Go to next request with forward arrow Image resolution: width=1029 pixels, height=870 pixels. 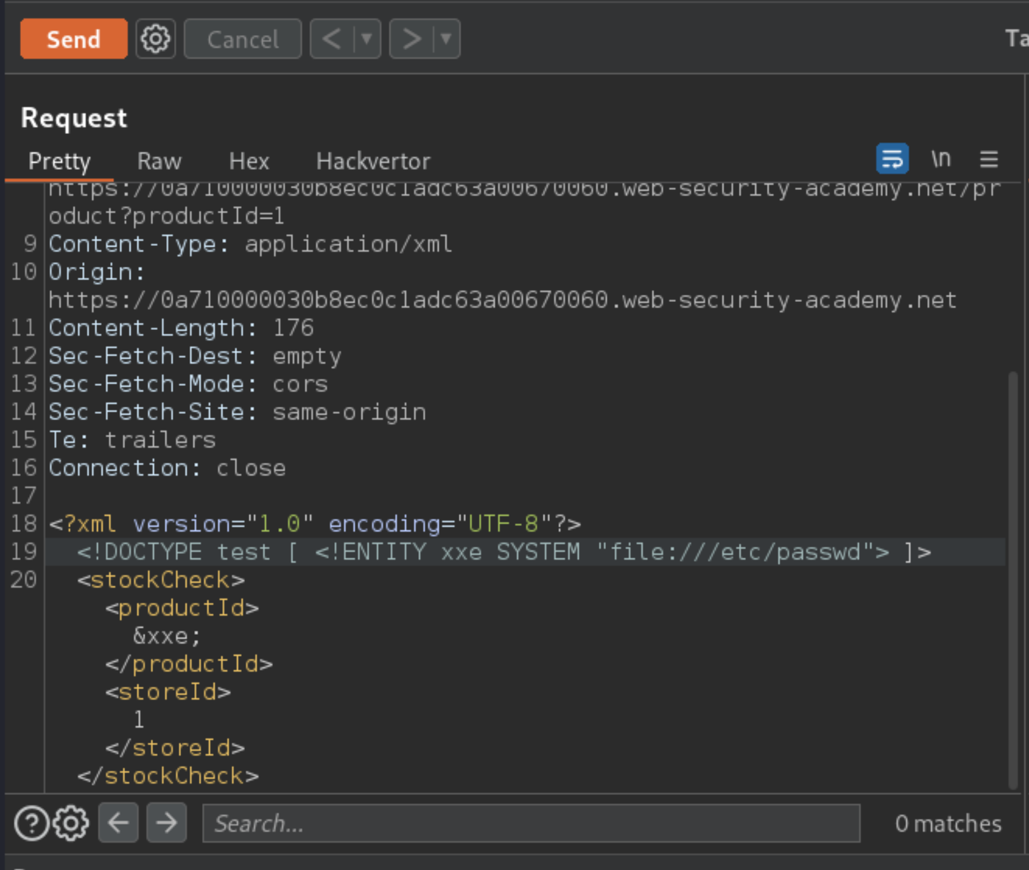411,39
